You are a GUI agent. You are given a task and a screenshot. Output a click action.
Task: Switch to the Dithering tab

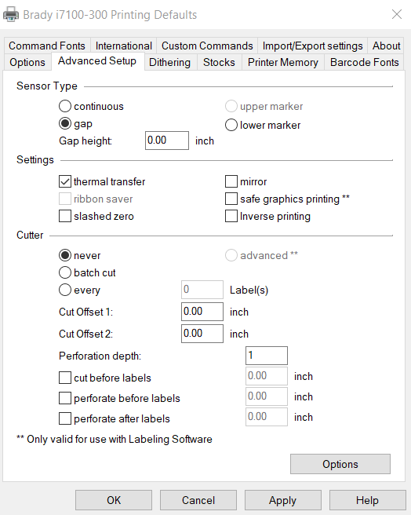click(x=169, y=62)
